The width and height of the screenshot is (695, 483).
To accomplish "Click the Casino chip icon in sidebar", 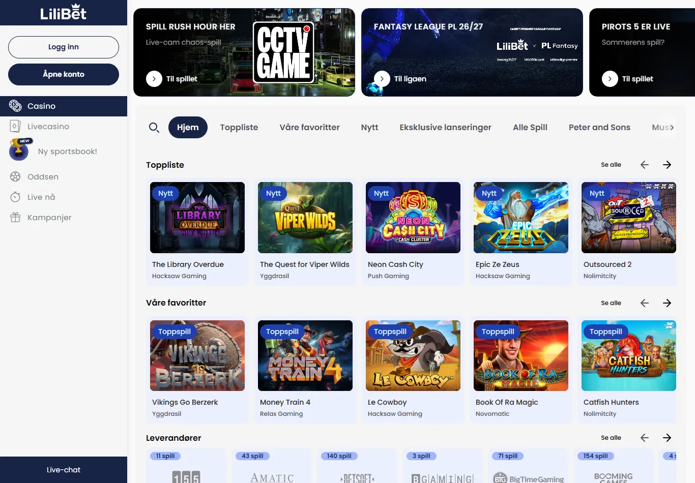I will 15,106.
